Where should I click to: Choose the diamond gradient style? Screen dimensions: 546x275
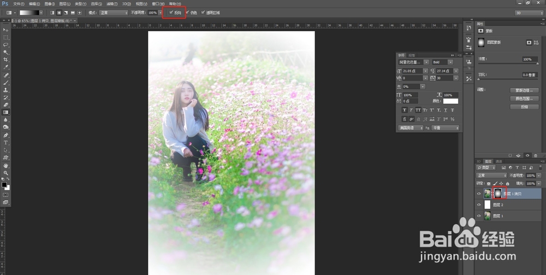[x=80, y=13]
